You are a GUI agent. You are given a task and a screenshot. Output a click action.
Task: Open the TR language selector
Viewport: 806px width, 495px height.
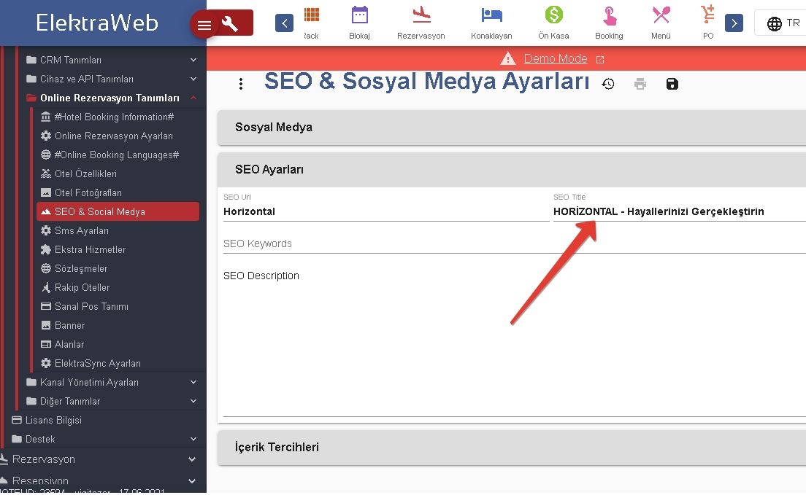783,23
